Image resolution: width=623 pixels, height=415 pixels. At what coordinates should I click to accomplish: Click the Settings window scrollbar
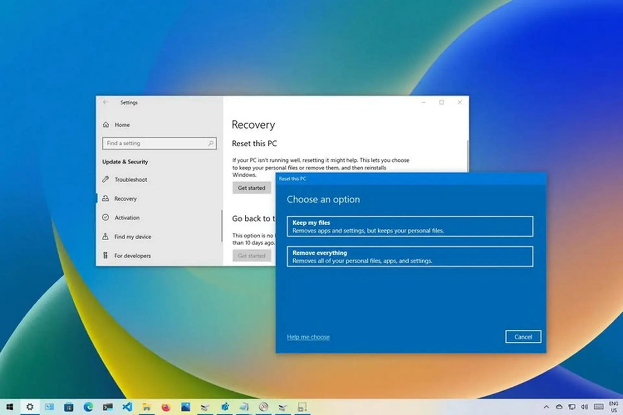click(468, 156)
